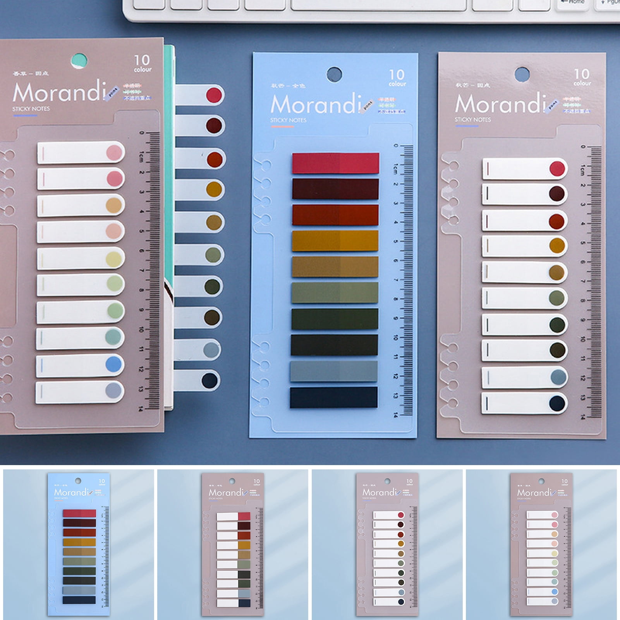Click the red strip on the blue card
620x620 pixels.
335,163
